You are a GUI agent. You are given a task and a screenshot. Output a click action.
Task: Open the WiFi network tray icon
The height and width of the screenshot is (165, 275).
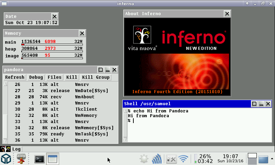pyautogui.click(x=183, y=159)
